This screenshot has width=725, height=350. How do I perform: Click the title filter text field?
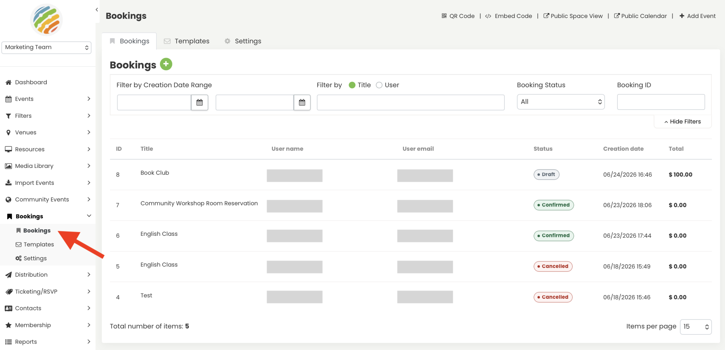(411, 103)
